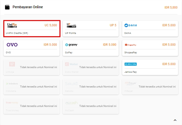182x125 pixels.
Task: Click the faded mBayar logo
Action: [x=130, y=83]
